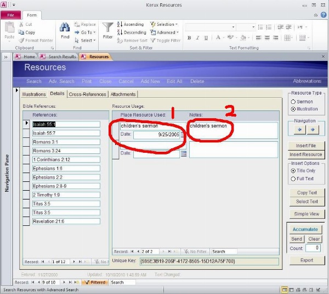Viewport: 329px width, 294px height.
Task: Switch to Form View in status bar
Action: point(284,290)
